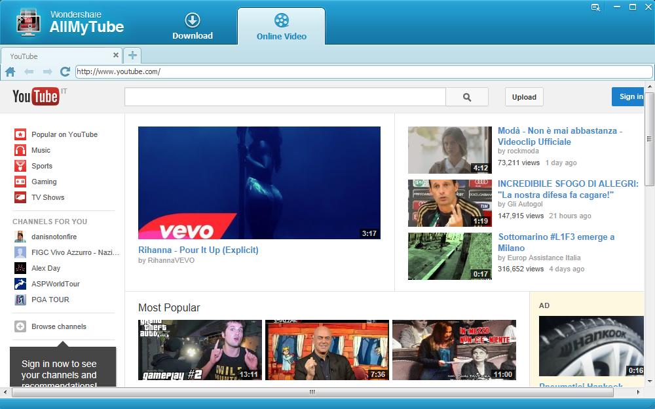Screen dimensions: 655x409
Task: Open Popular on YouTube in sidebar
Action: tap(64, 134)
